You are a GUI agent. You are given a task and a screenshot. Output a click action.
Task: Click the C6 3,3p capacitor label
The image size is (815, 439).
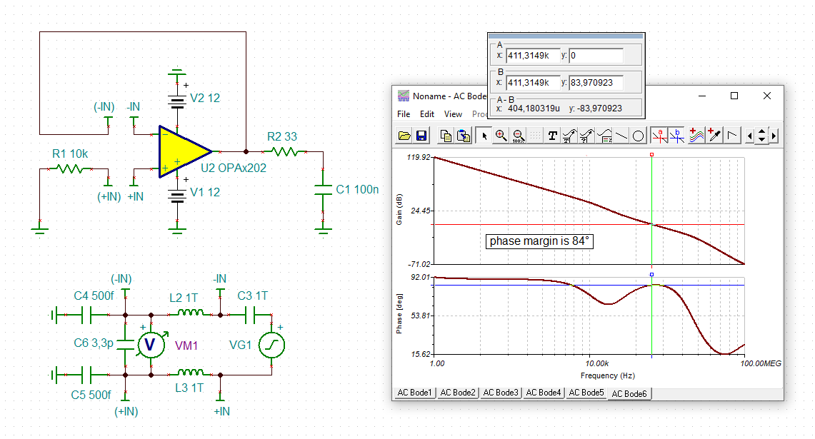(x=94, y=343)
